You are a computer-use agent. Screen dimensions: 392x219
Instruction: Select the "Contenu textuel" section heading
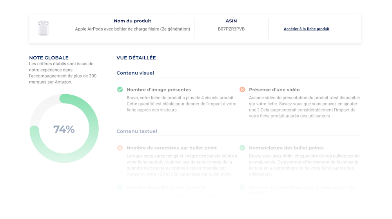(x=137, y=131)
